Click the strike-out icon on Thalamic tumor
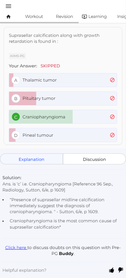 coord(112,80)
